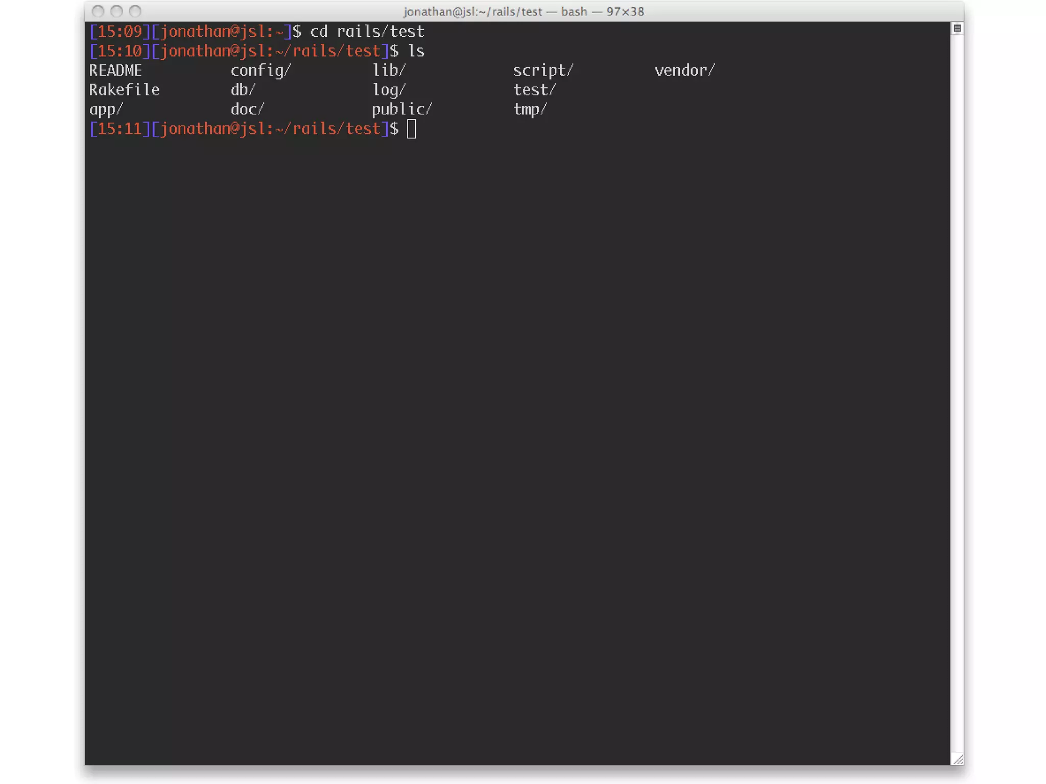
Task: Click the 'cd rails/test' command text
Action: [367, 32]
